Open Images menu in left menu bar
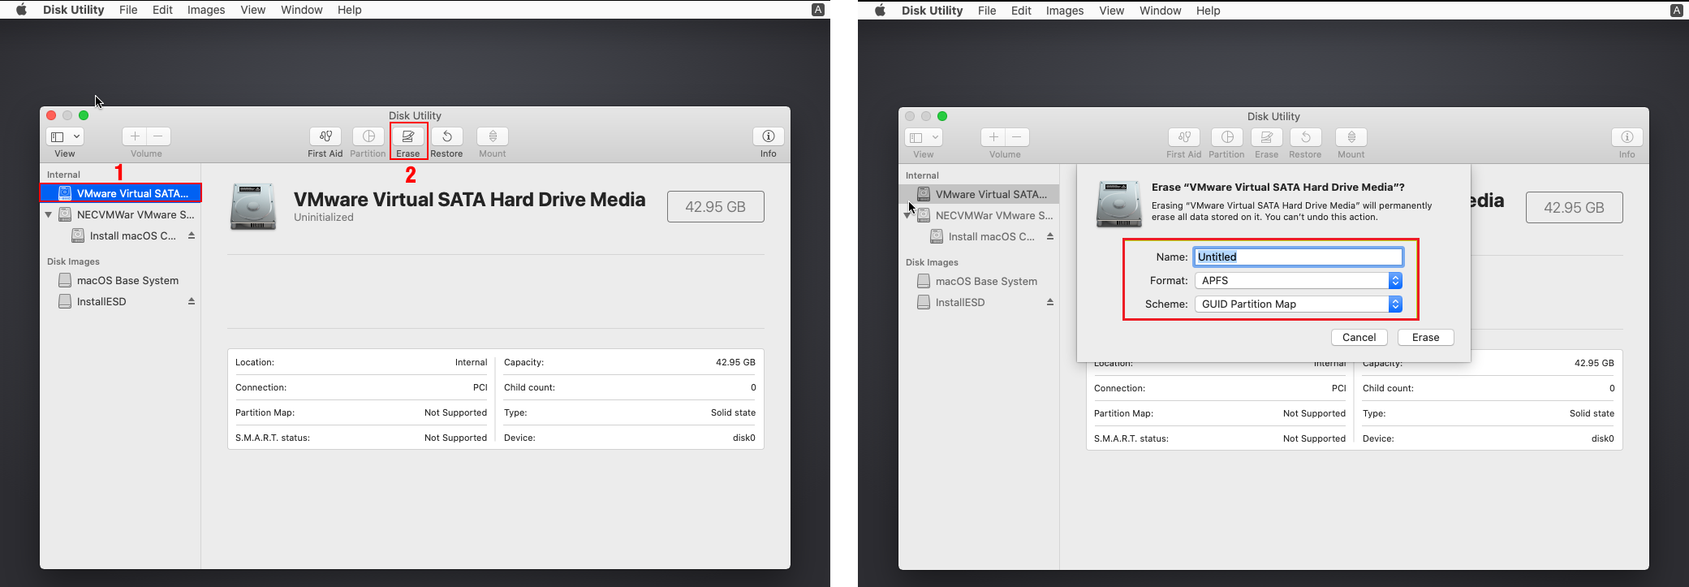This screenshot has width=1689, height=587. [206, 10]
